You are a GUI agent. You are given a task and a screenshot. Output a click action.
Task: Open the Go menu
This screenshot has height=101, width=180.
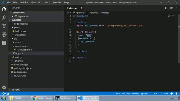40,3
